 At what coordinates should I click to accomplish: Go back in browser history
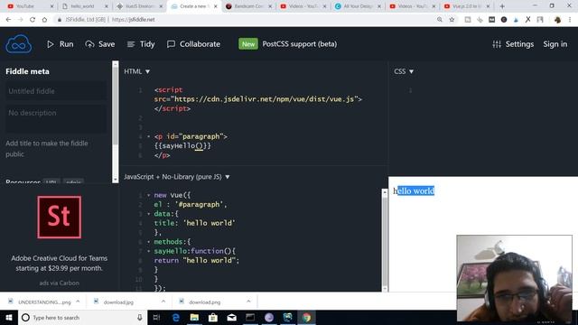click(x=8, y=20)
